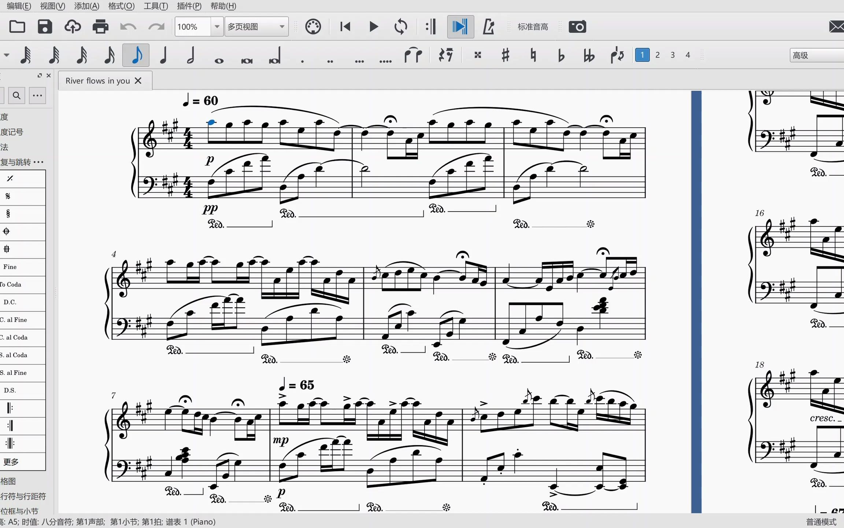Image resolution: width=844 pixels, height=528 pixels.
Task: Open the zoom level dropdown arrow
Action: [x=217, y=27]
